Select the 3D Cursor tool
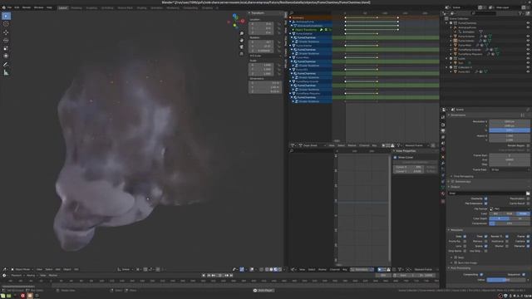The height and width of the screenshot is (299, 532). point(6,24)
